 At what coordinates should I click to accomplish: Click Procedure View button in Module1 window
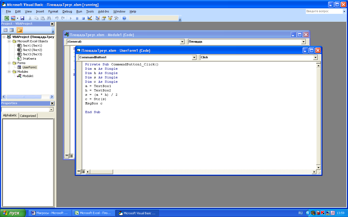(67, 156)
